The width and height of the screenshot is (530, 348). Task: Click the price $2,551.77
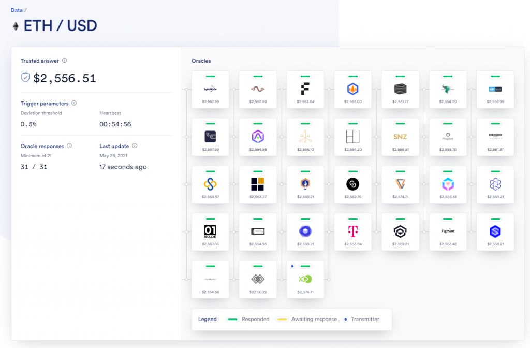point(400,102)
